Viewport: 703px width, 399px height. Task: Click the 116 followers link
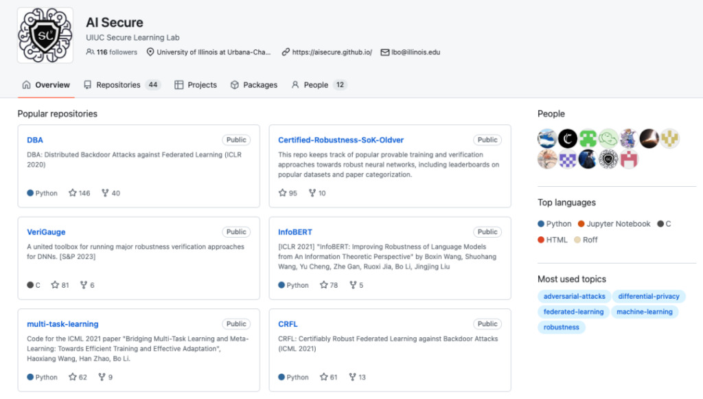(x=112, y=52)
